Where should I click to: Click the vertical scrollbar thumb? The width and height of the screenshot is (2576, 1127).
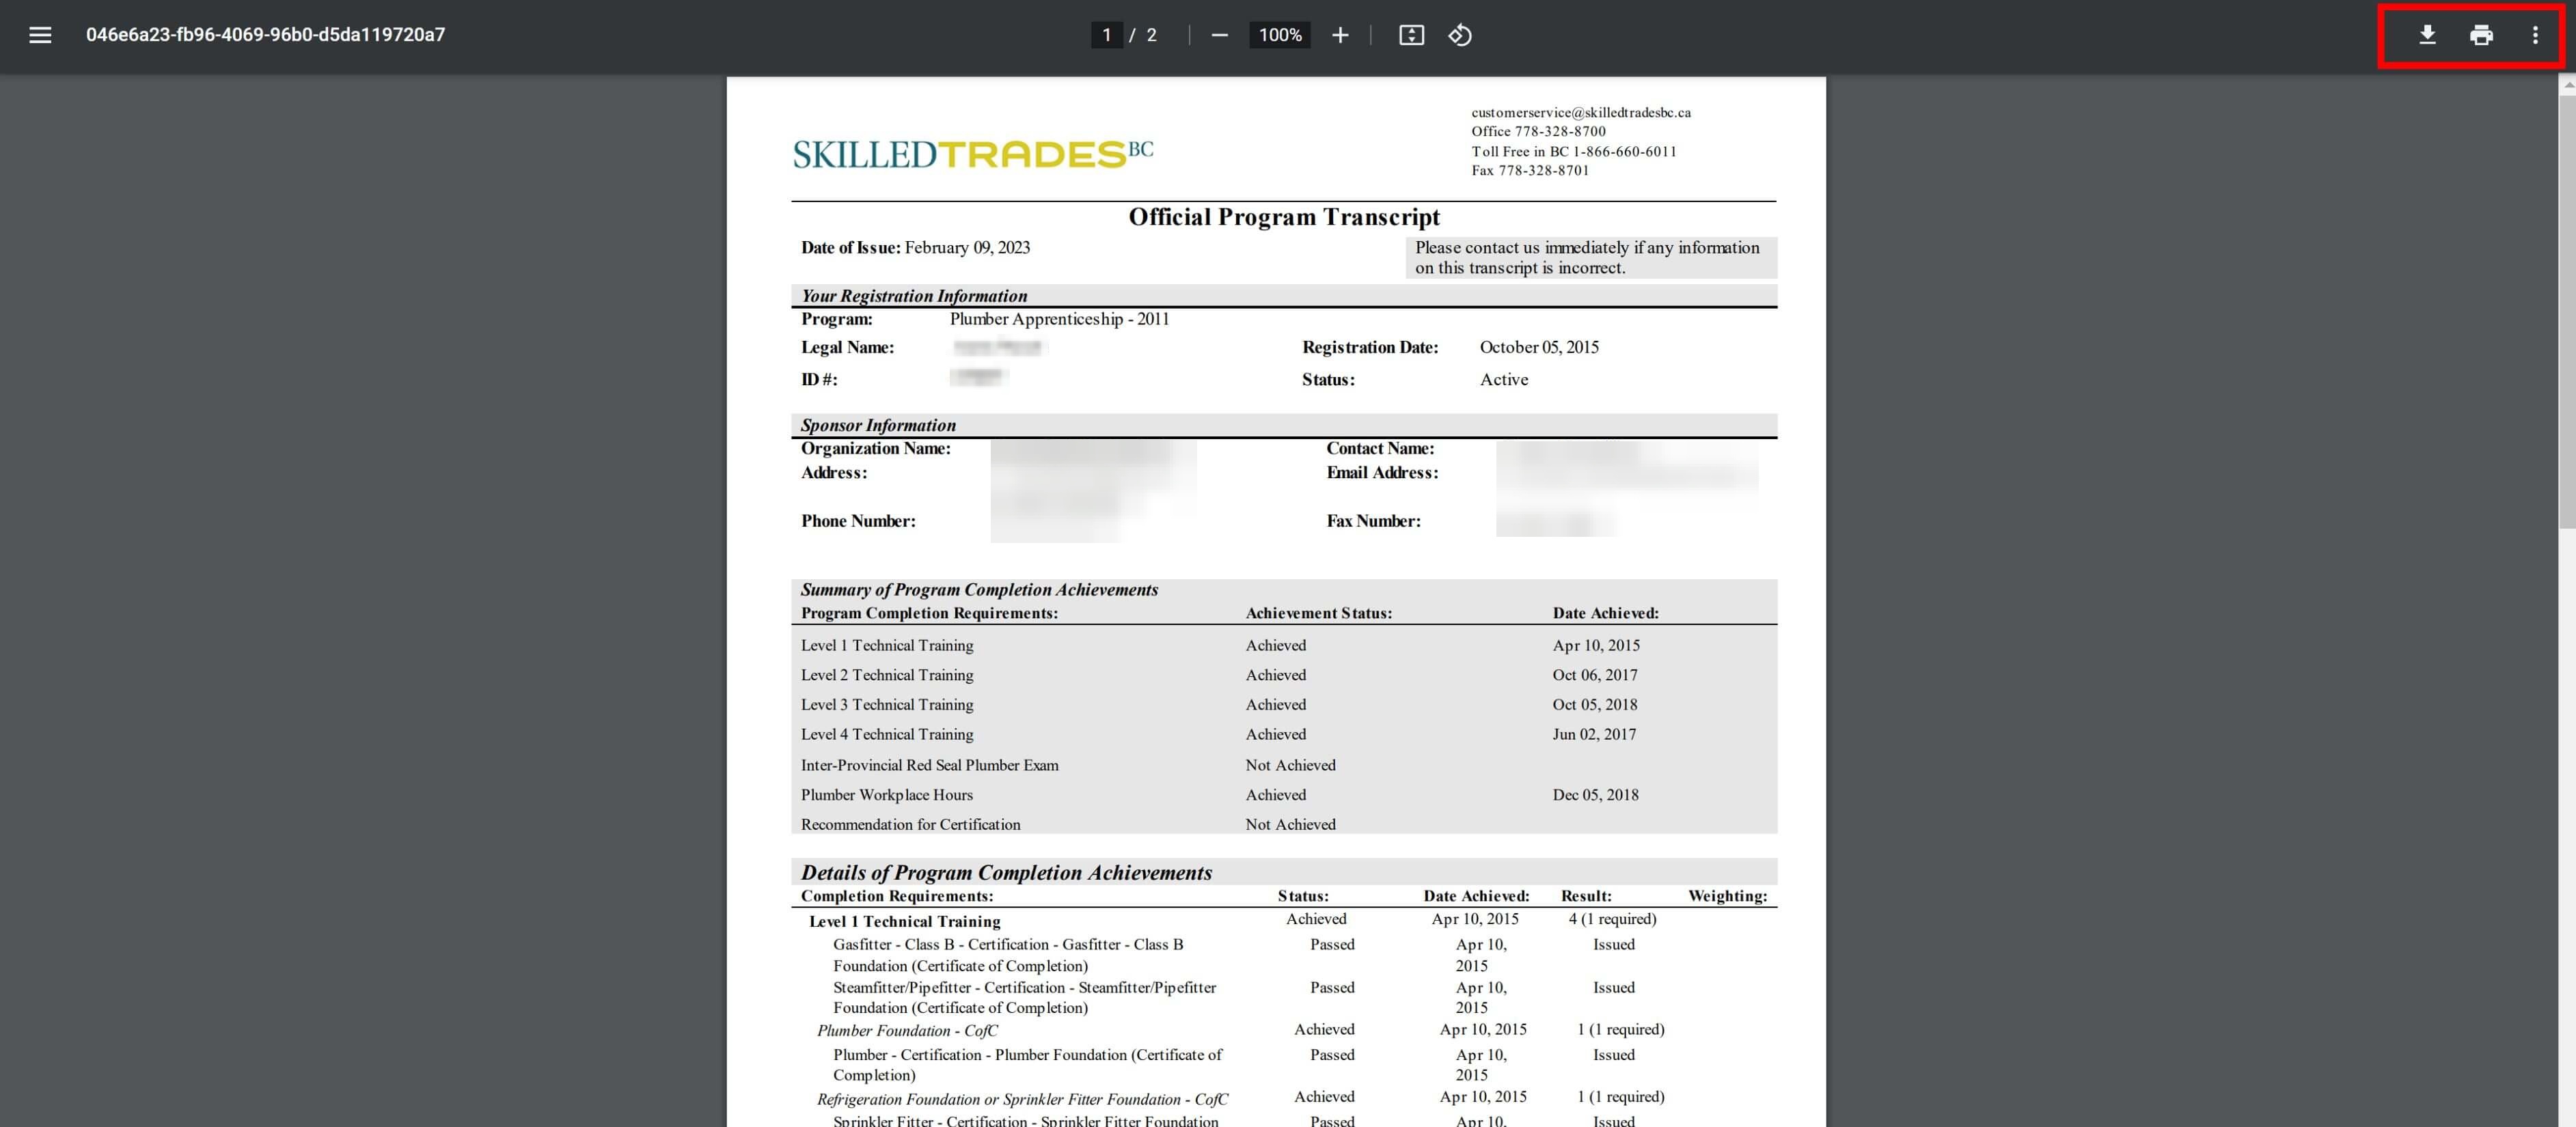coord(2567,310)
